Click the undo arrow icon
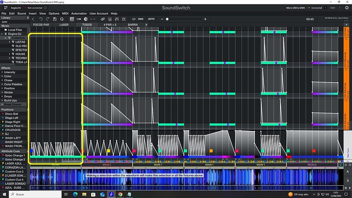The image size is (352, 198). 41,19
